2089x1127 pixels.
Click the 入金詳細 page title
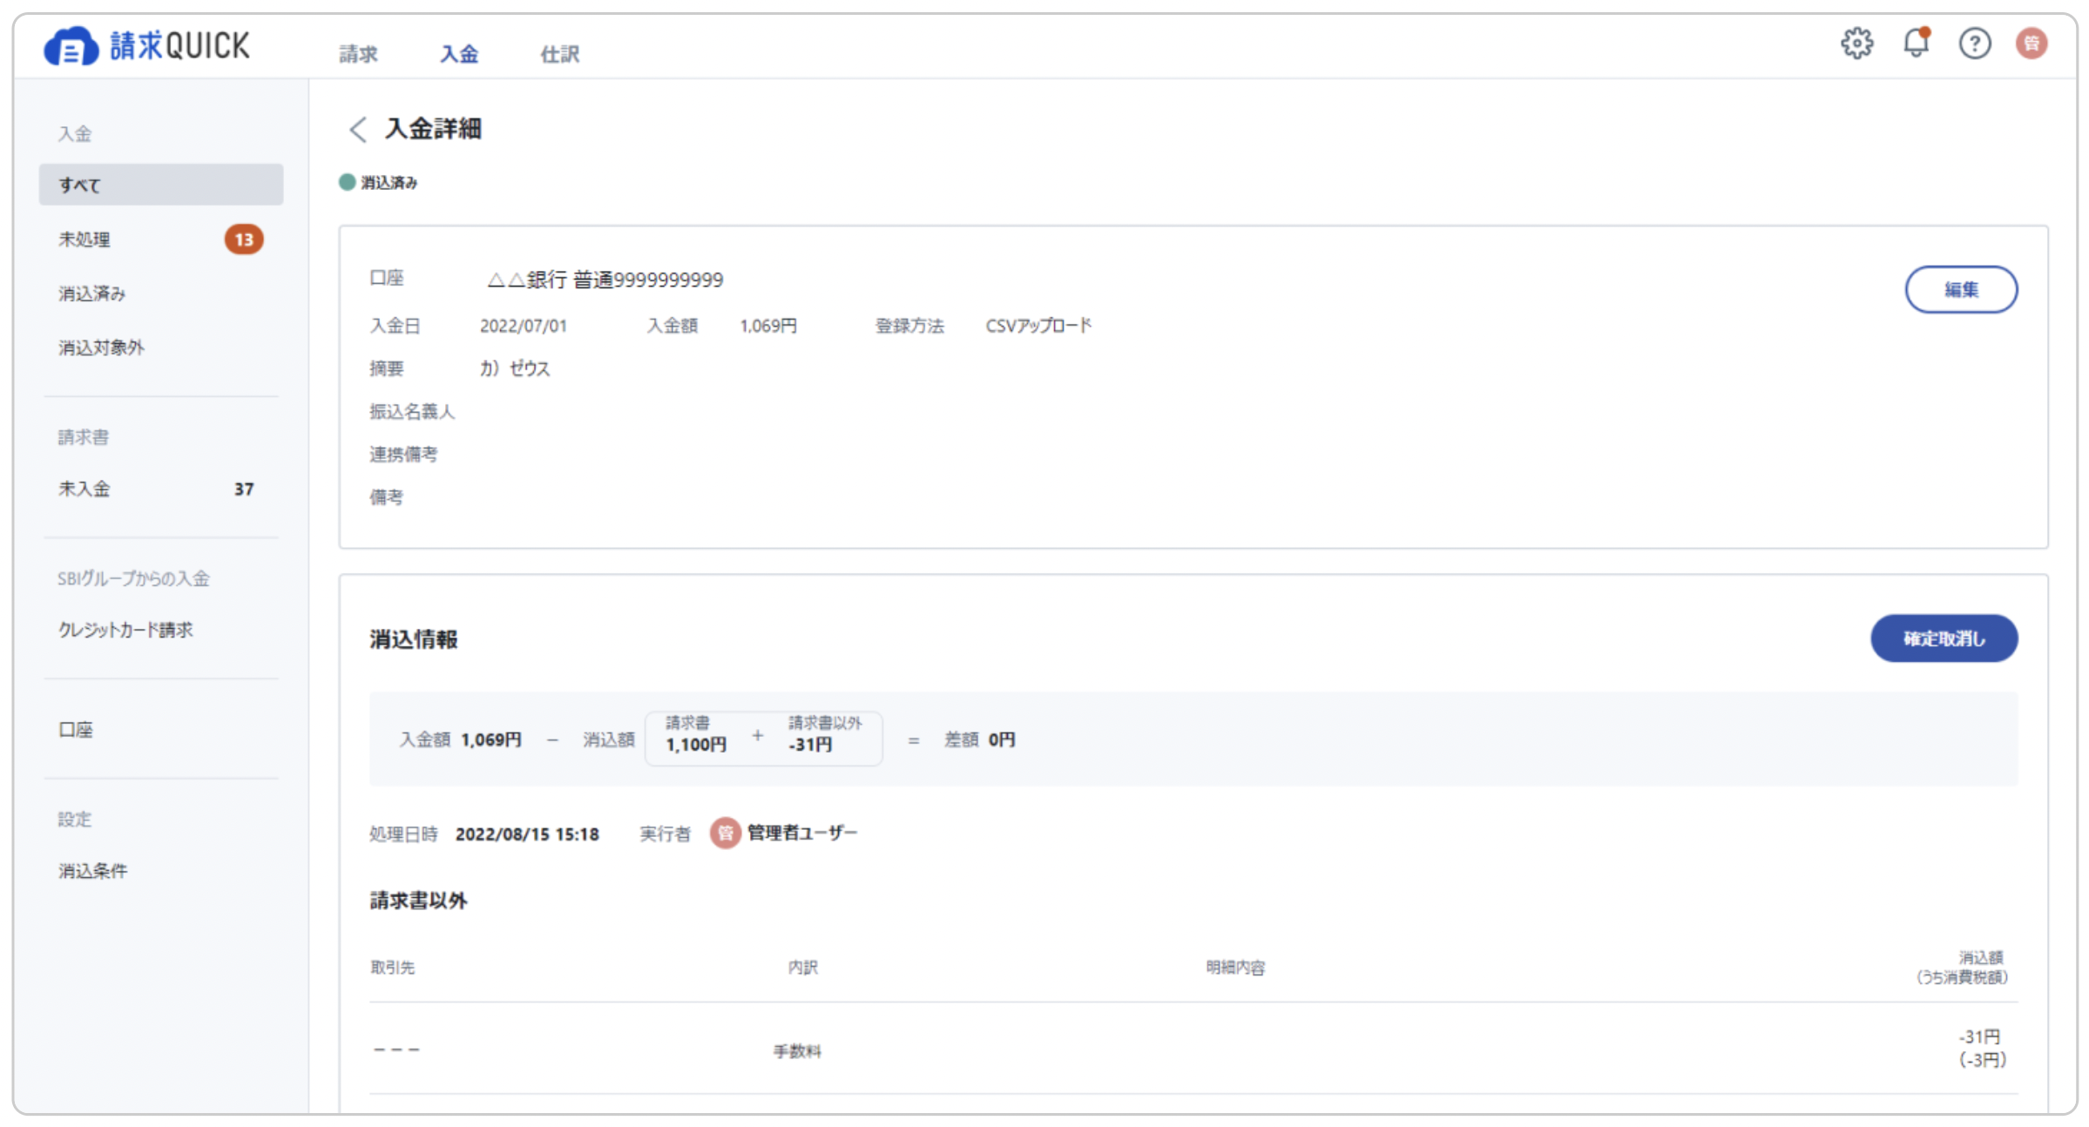click(433, 129)
